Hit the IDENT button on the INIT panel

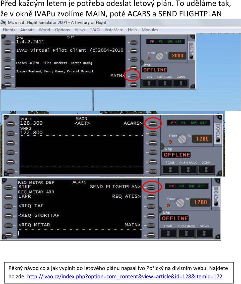pos(191,51)
